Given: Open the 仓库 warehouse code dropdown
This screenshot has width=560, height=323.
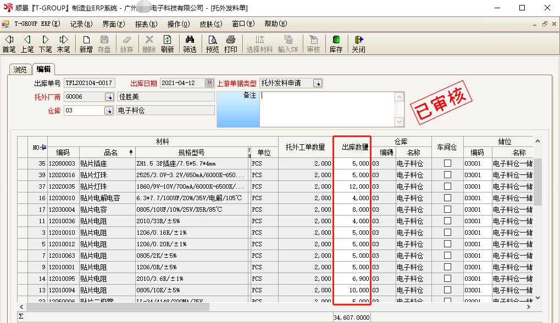Looking at the screenshot, I should 109,111.
